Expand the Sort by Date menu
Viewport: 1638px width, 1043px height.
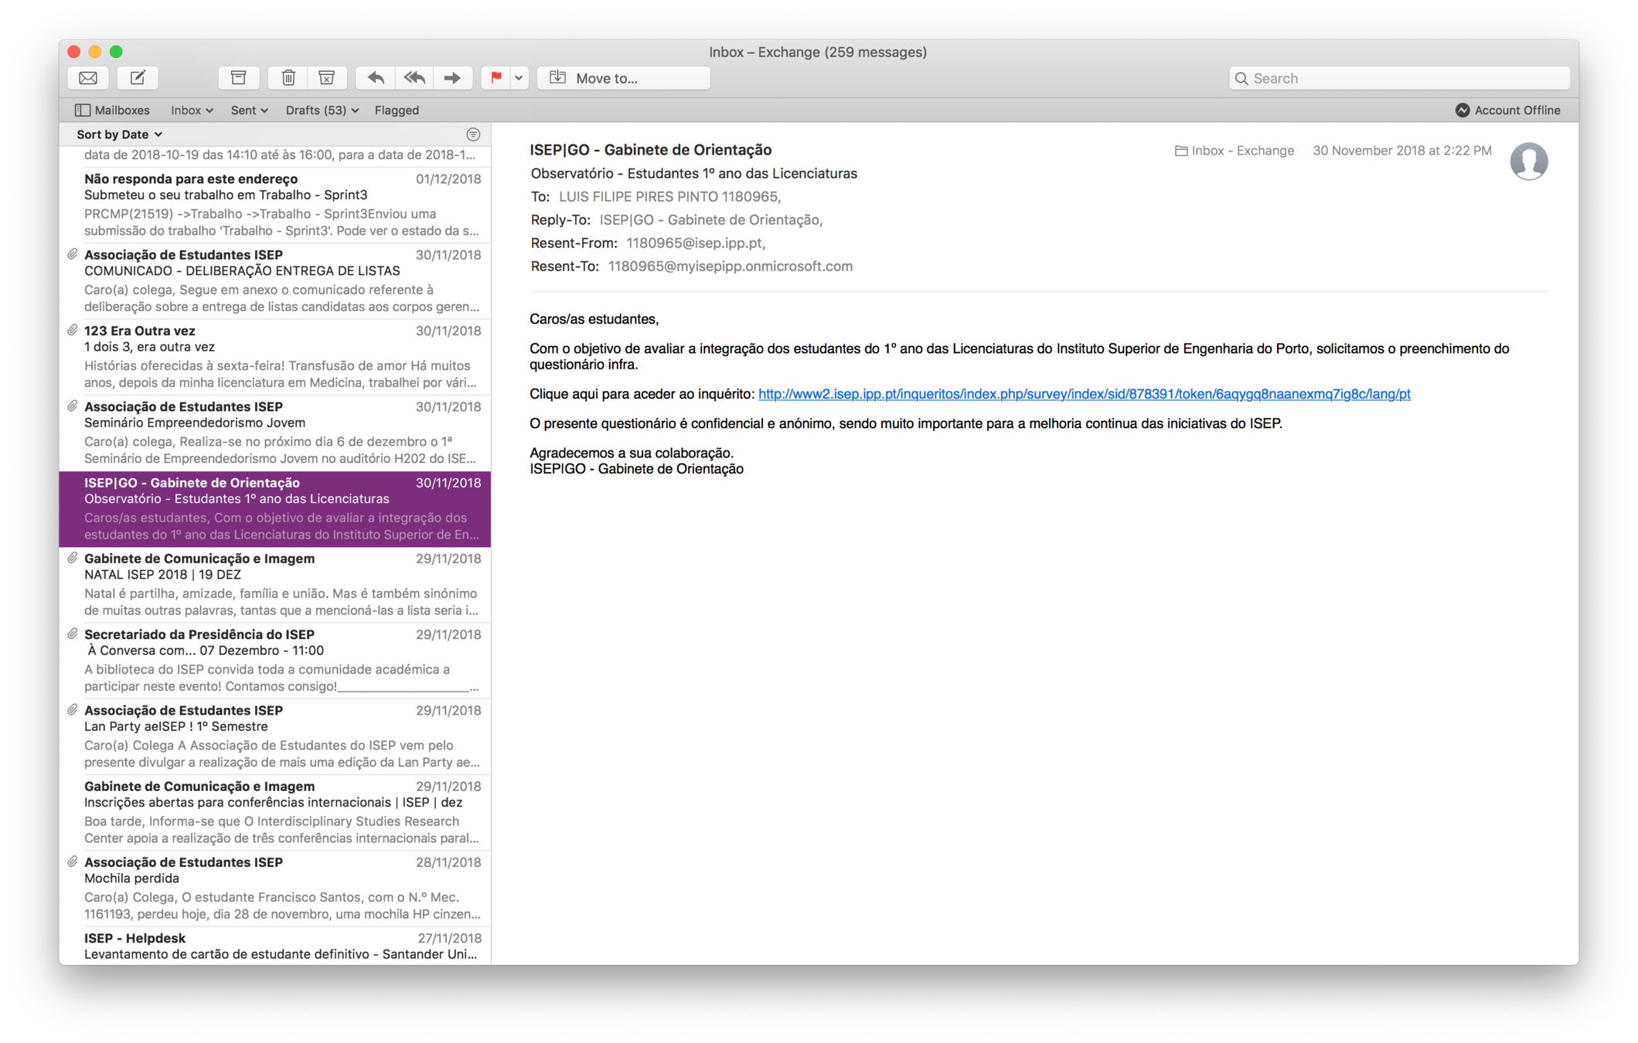click(x=119, y=134)
